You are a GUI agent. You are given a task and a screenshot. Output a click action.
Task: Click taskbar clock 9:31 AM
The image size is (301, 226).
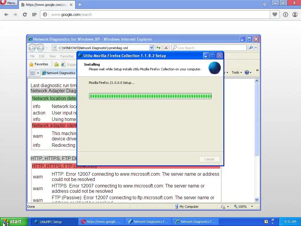tap(290, 222)
